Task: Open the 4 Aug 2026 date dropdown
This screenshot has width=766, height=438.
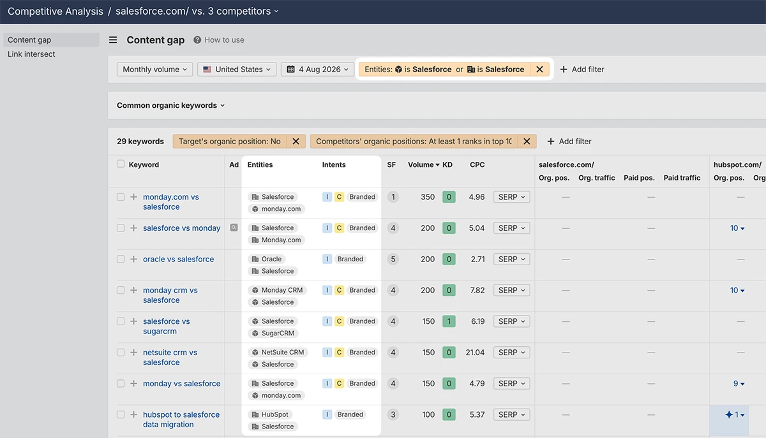Action: pyautogui.click(x=317, y=69)
